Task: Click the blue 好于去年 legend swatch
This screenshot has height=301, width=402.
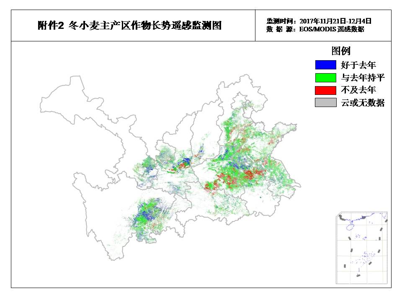Action: click(x=326, y=65)
